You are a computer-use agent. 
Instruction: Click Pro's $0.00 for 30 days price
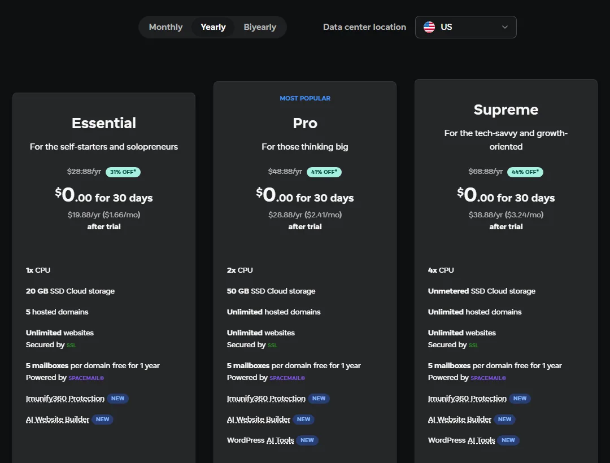pos(305,195)
